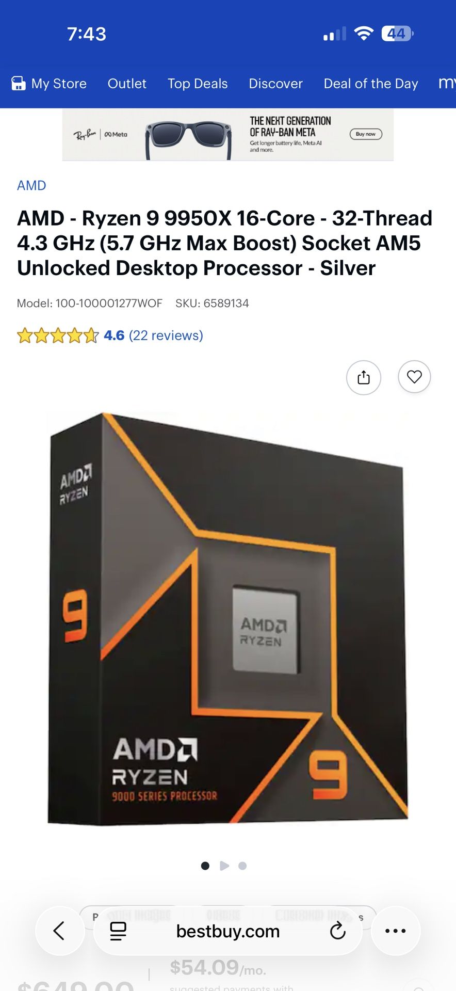This screenshot has height=991, width=456.
Task: Open the Top Deals tab
Action: (198, 84)
